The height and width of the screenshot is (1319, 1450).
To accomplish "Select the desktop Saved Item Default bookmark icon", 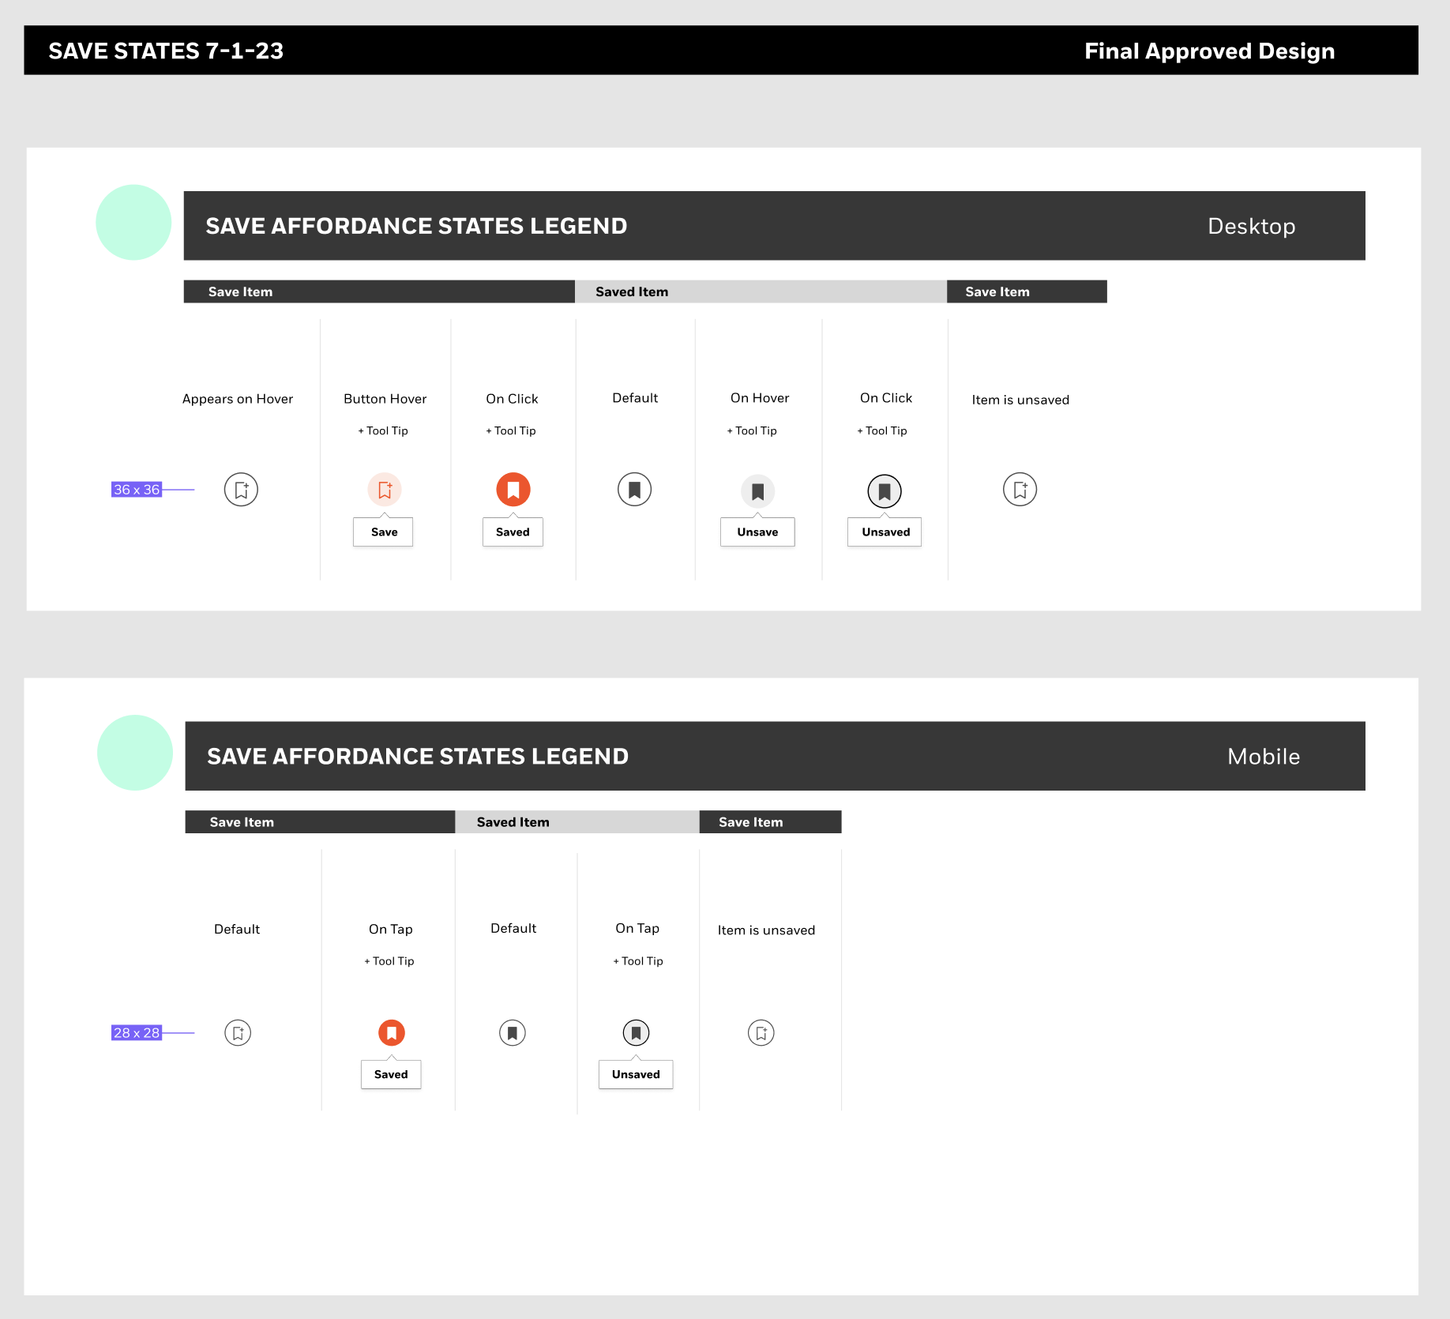I will point(634,490).
